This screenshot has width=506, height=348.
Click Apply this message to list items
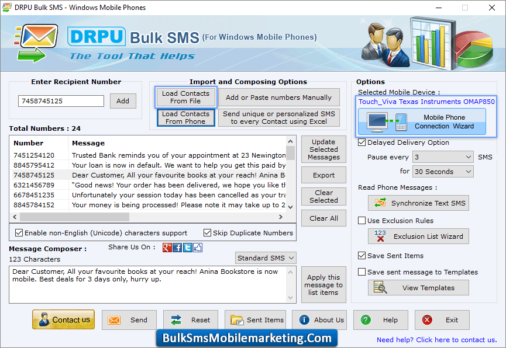(x=323, y=285)
